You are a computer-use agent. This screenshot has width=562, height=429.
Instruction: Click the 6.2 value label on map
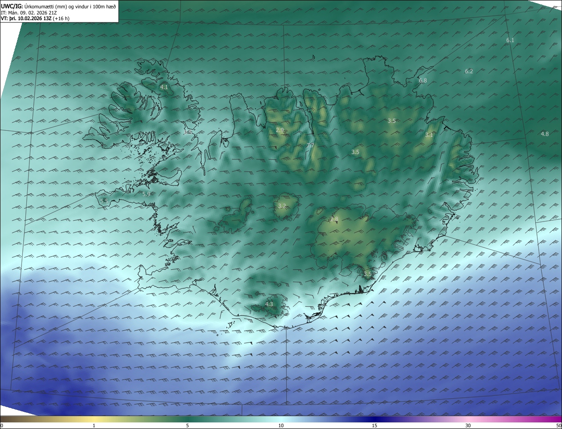coord(469,71)
